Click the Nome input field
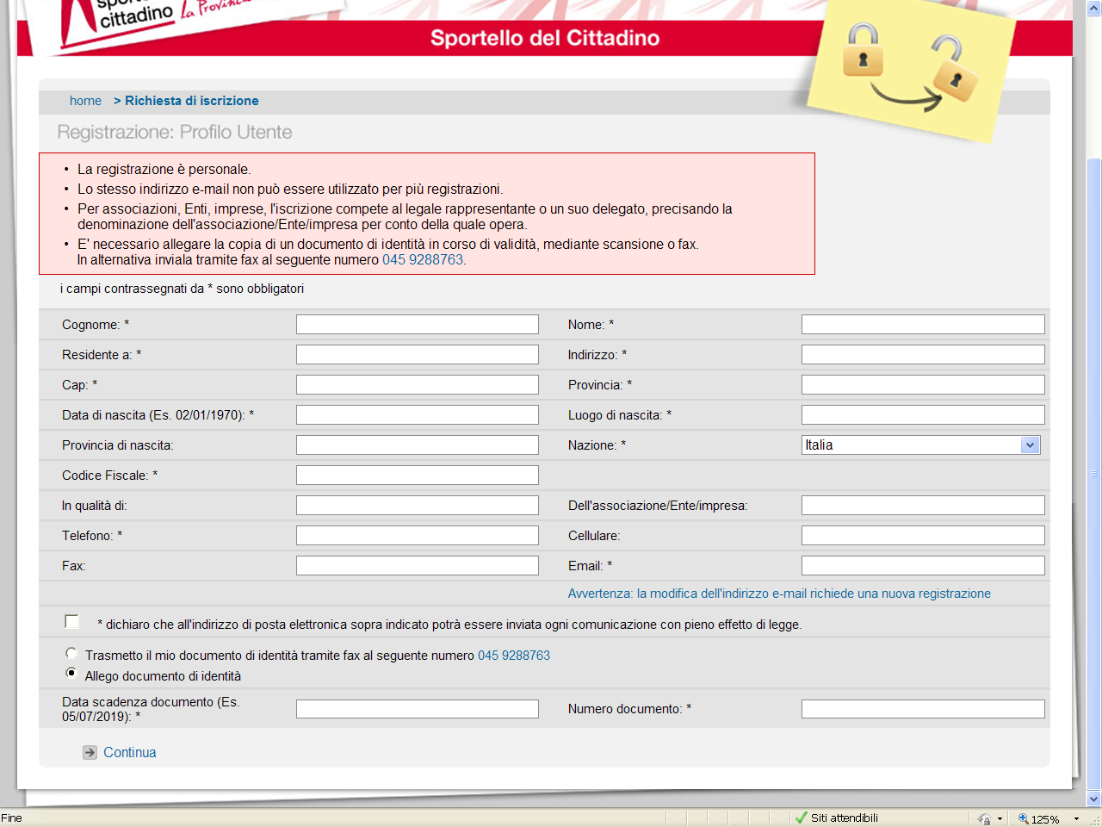 click(x=923, y=325)
